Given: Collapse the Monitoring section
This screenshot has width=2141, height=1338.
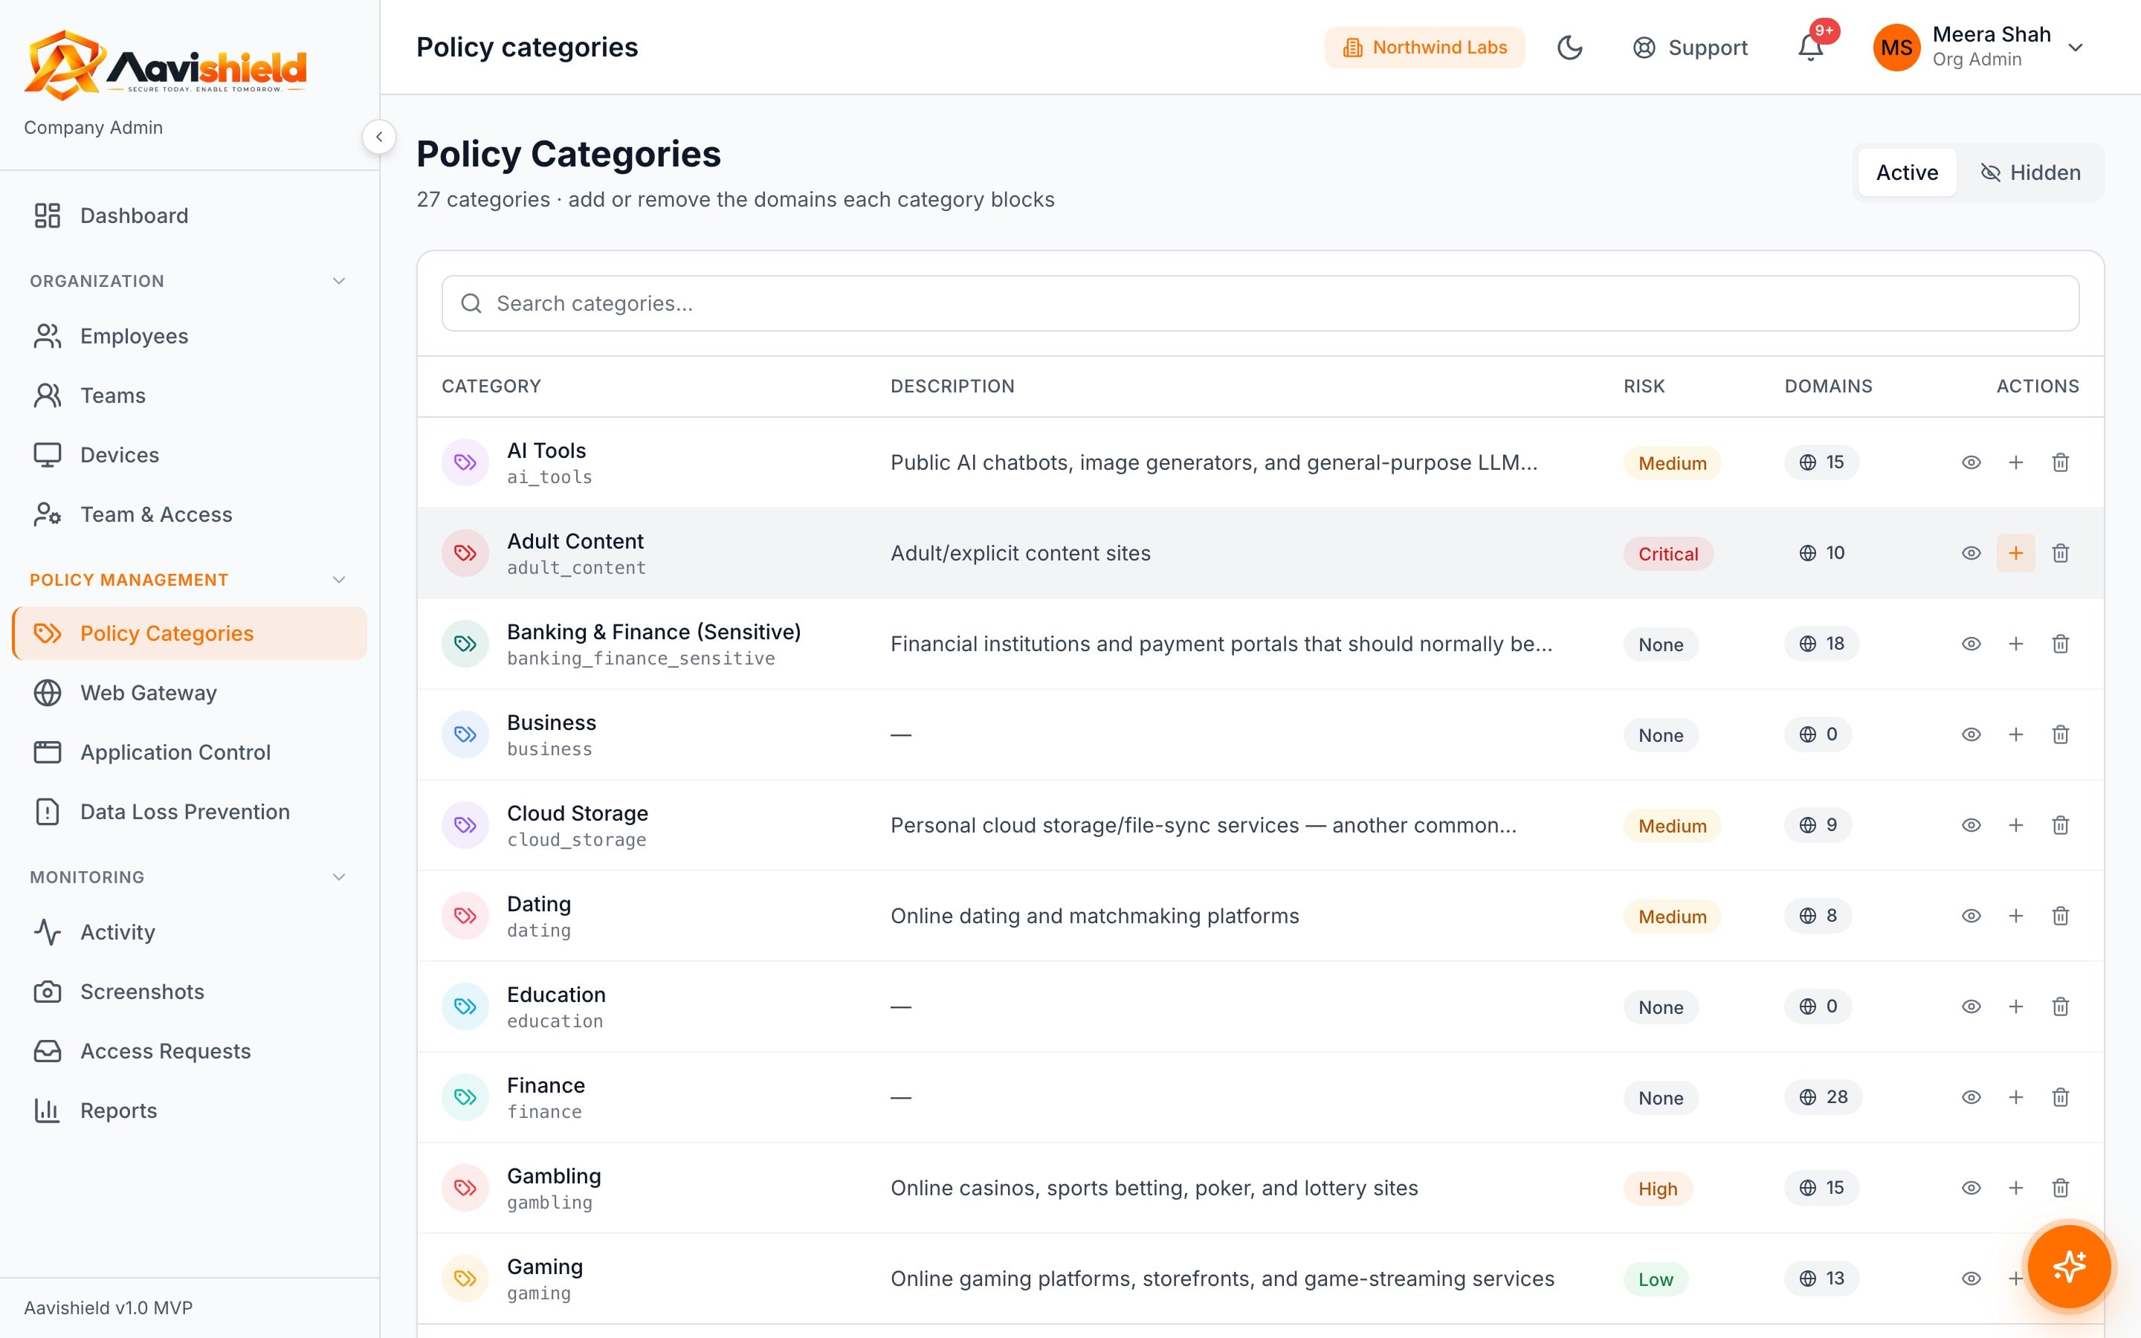Looking at the screenshot, I should 338,877.
